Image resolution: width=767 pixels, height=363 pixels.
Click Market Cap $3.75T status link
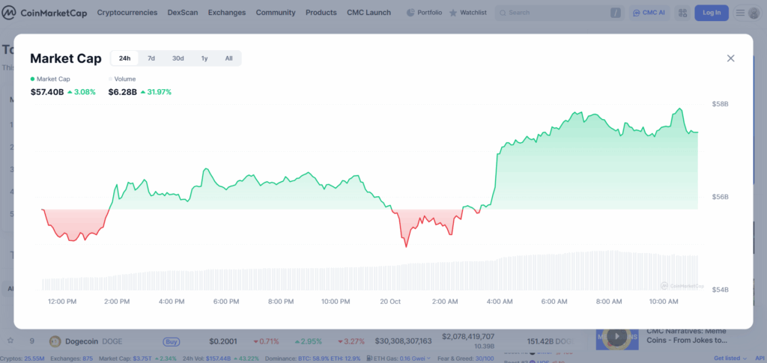pos(130,359)
